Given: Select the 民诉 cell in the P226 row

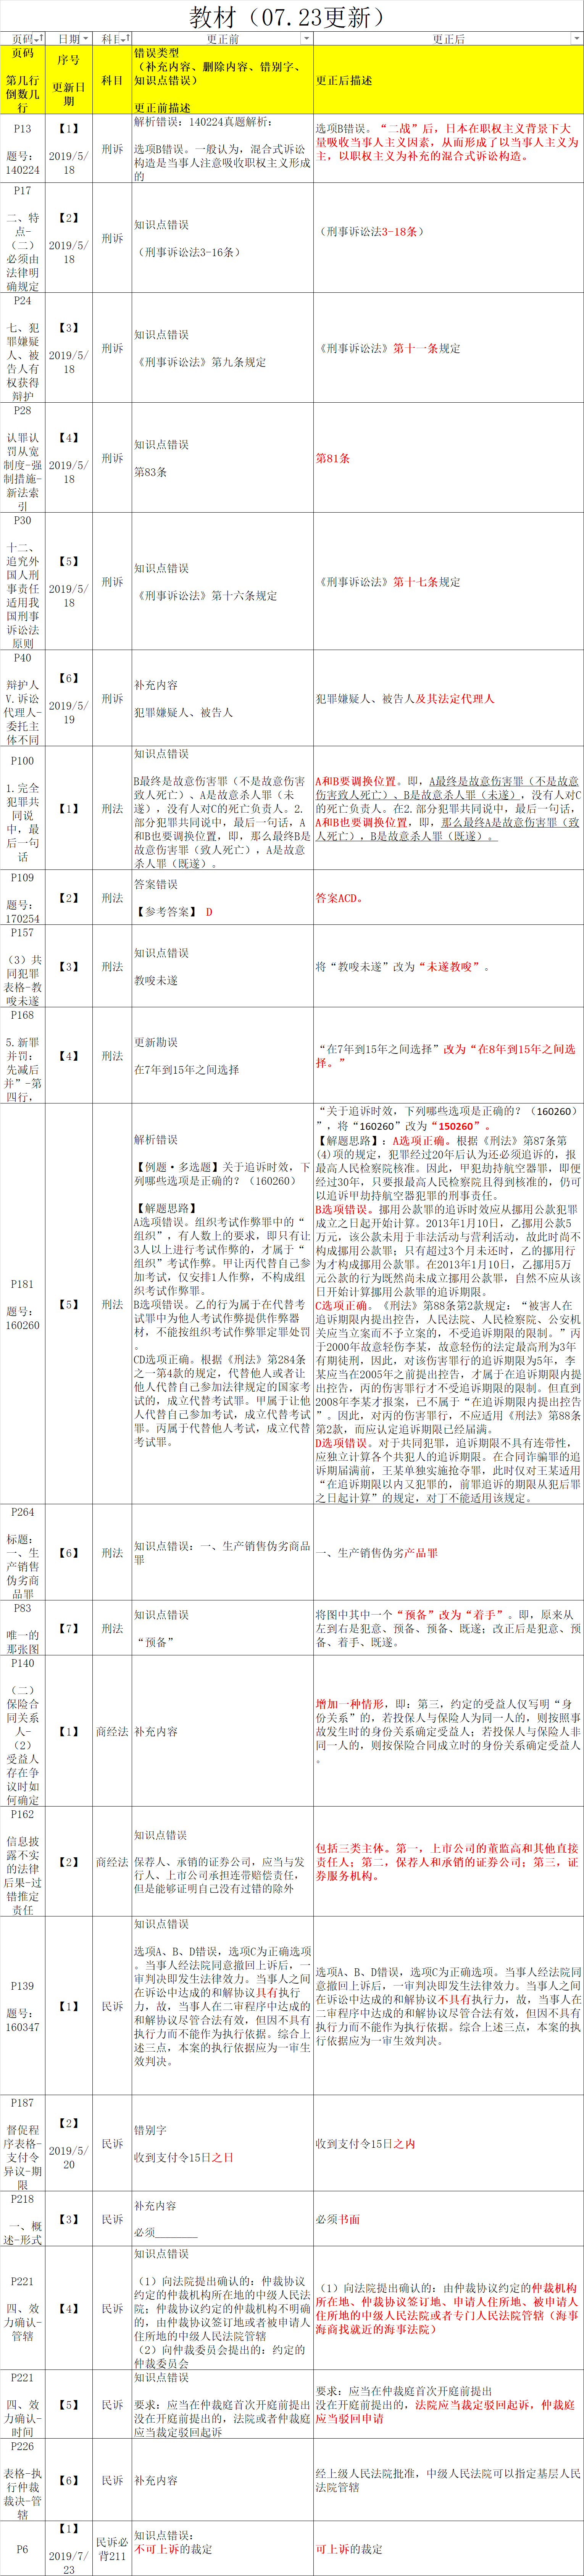Looking at the screenshot, I should click(x=112, y=2480).
